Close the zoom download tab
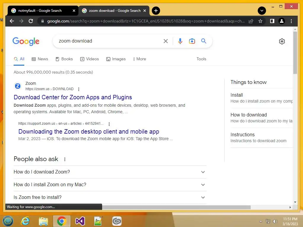Image resolution: width=303 pixels, height=227 pixels. tap(144, 11)
